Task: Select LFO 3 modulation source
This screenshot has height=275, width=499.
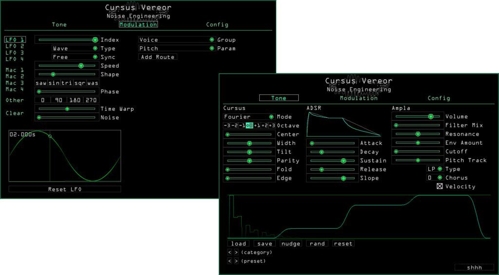Action: coord(15,53)
